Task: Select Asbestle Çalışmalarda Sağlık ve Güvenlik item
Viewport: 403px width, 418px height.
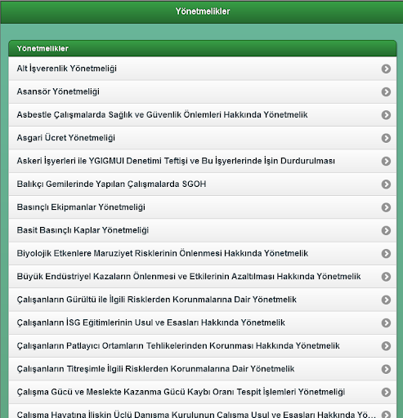Action: (203, 115)
